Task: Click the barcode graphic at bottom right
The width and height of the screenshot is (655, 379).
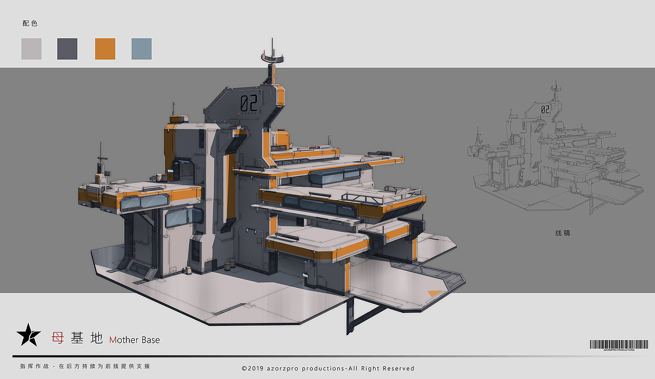Action: click(x=619, y=345)
